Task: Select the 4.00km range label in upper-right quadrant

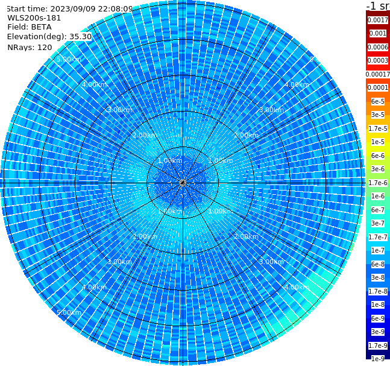Action: 297,84
